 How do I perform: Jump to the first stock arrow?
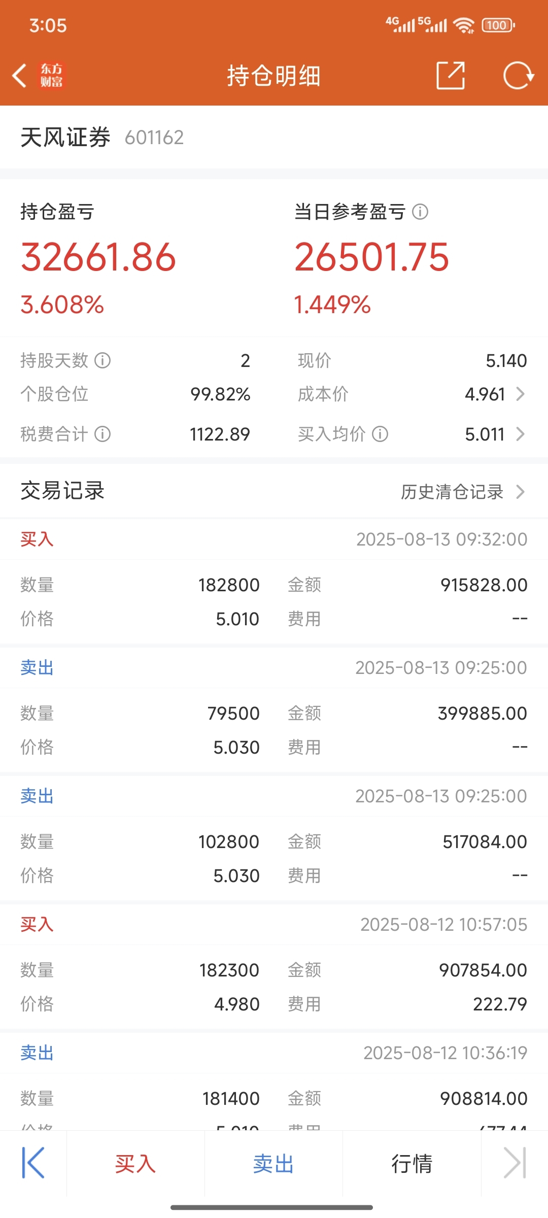click(x=33, y=1163)
